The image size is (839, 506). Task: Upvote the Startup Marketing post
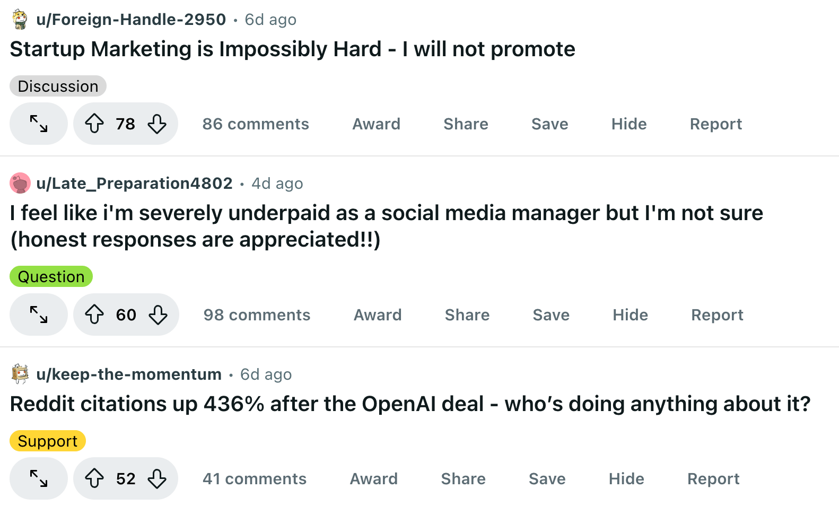pyautogui.click(x=94, y=124)
